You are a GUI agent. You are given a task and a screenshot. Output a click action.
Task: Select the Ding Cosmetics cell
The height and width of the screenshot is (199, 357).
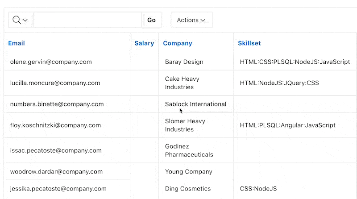click(188, 189)
